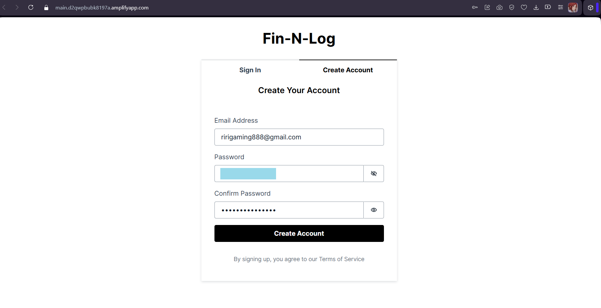Viewport: 601px width, 308px height.
Task: Open the Terms of Service link
Action: [x=342, y=259]
